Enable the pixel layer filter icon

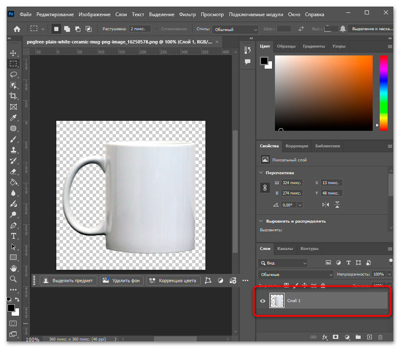pyautogui.click(x=328, y=263)
